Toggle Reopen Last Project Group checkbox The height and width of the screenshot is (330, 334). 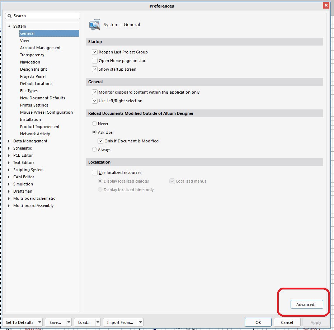click(95, 52)
